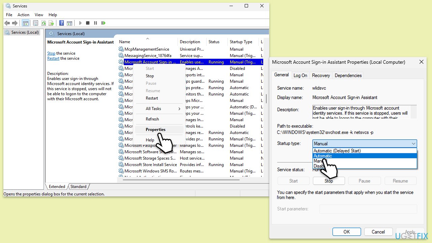
Task: Open the Properties dialog toolbar icon
Action: 35,23
